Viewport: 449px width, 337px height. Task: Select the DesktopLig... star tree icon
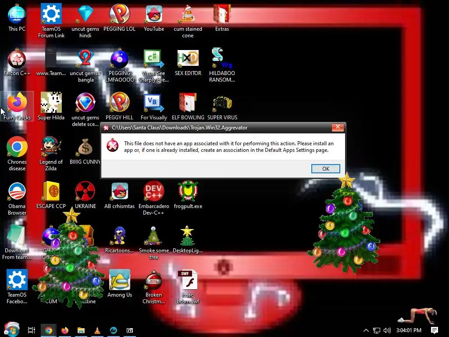click(188, 240)
